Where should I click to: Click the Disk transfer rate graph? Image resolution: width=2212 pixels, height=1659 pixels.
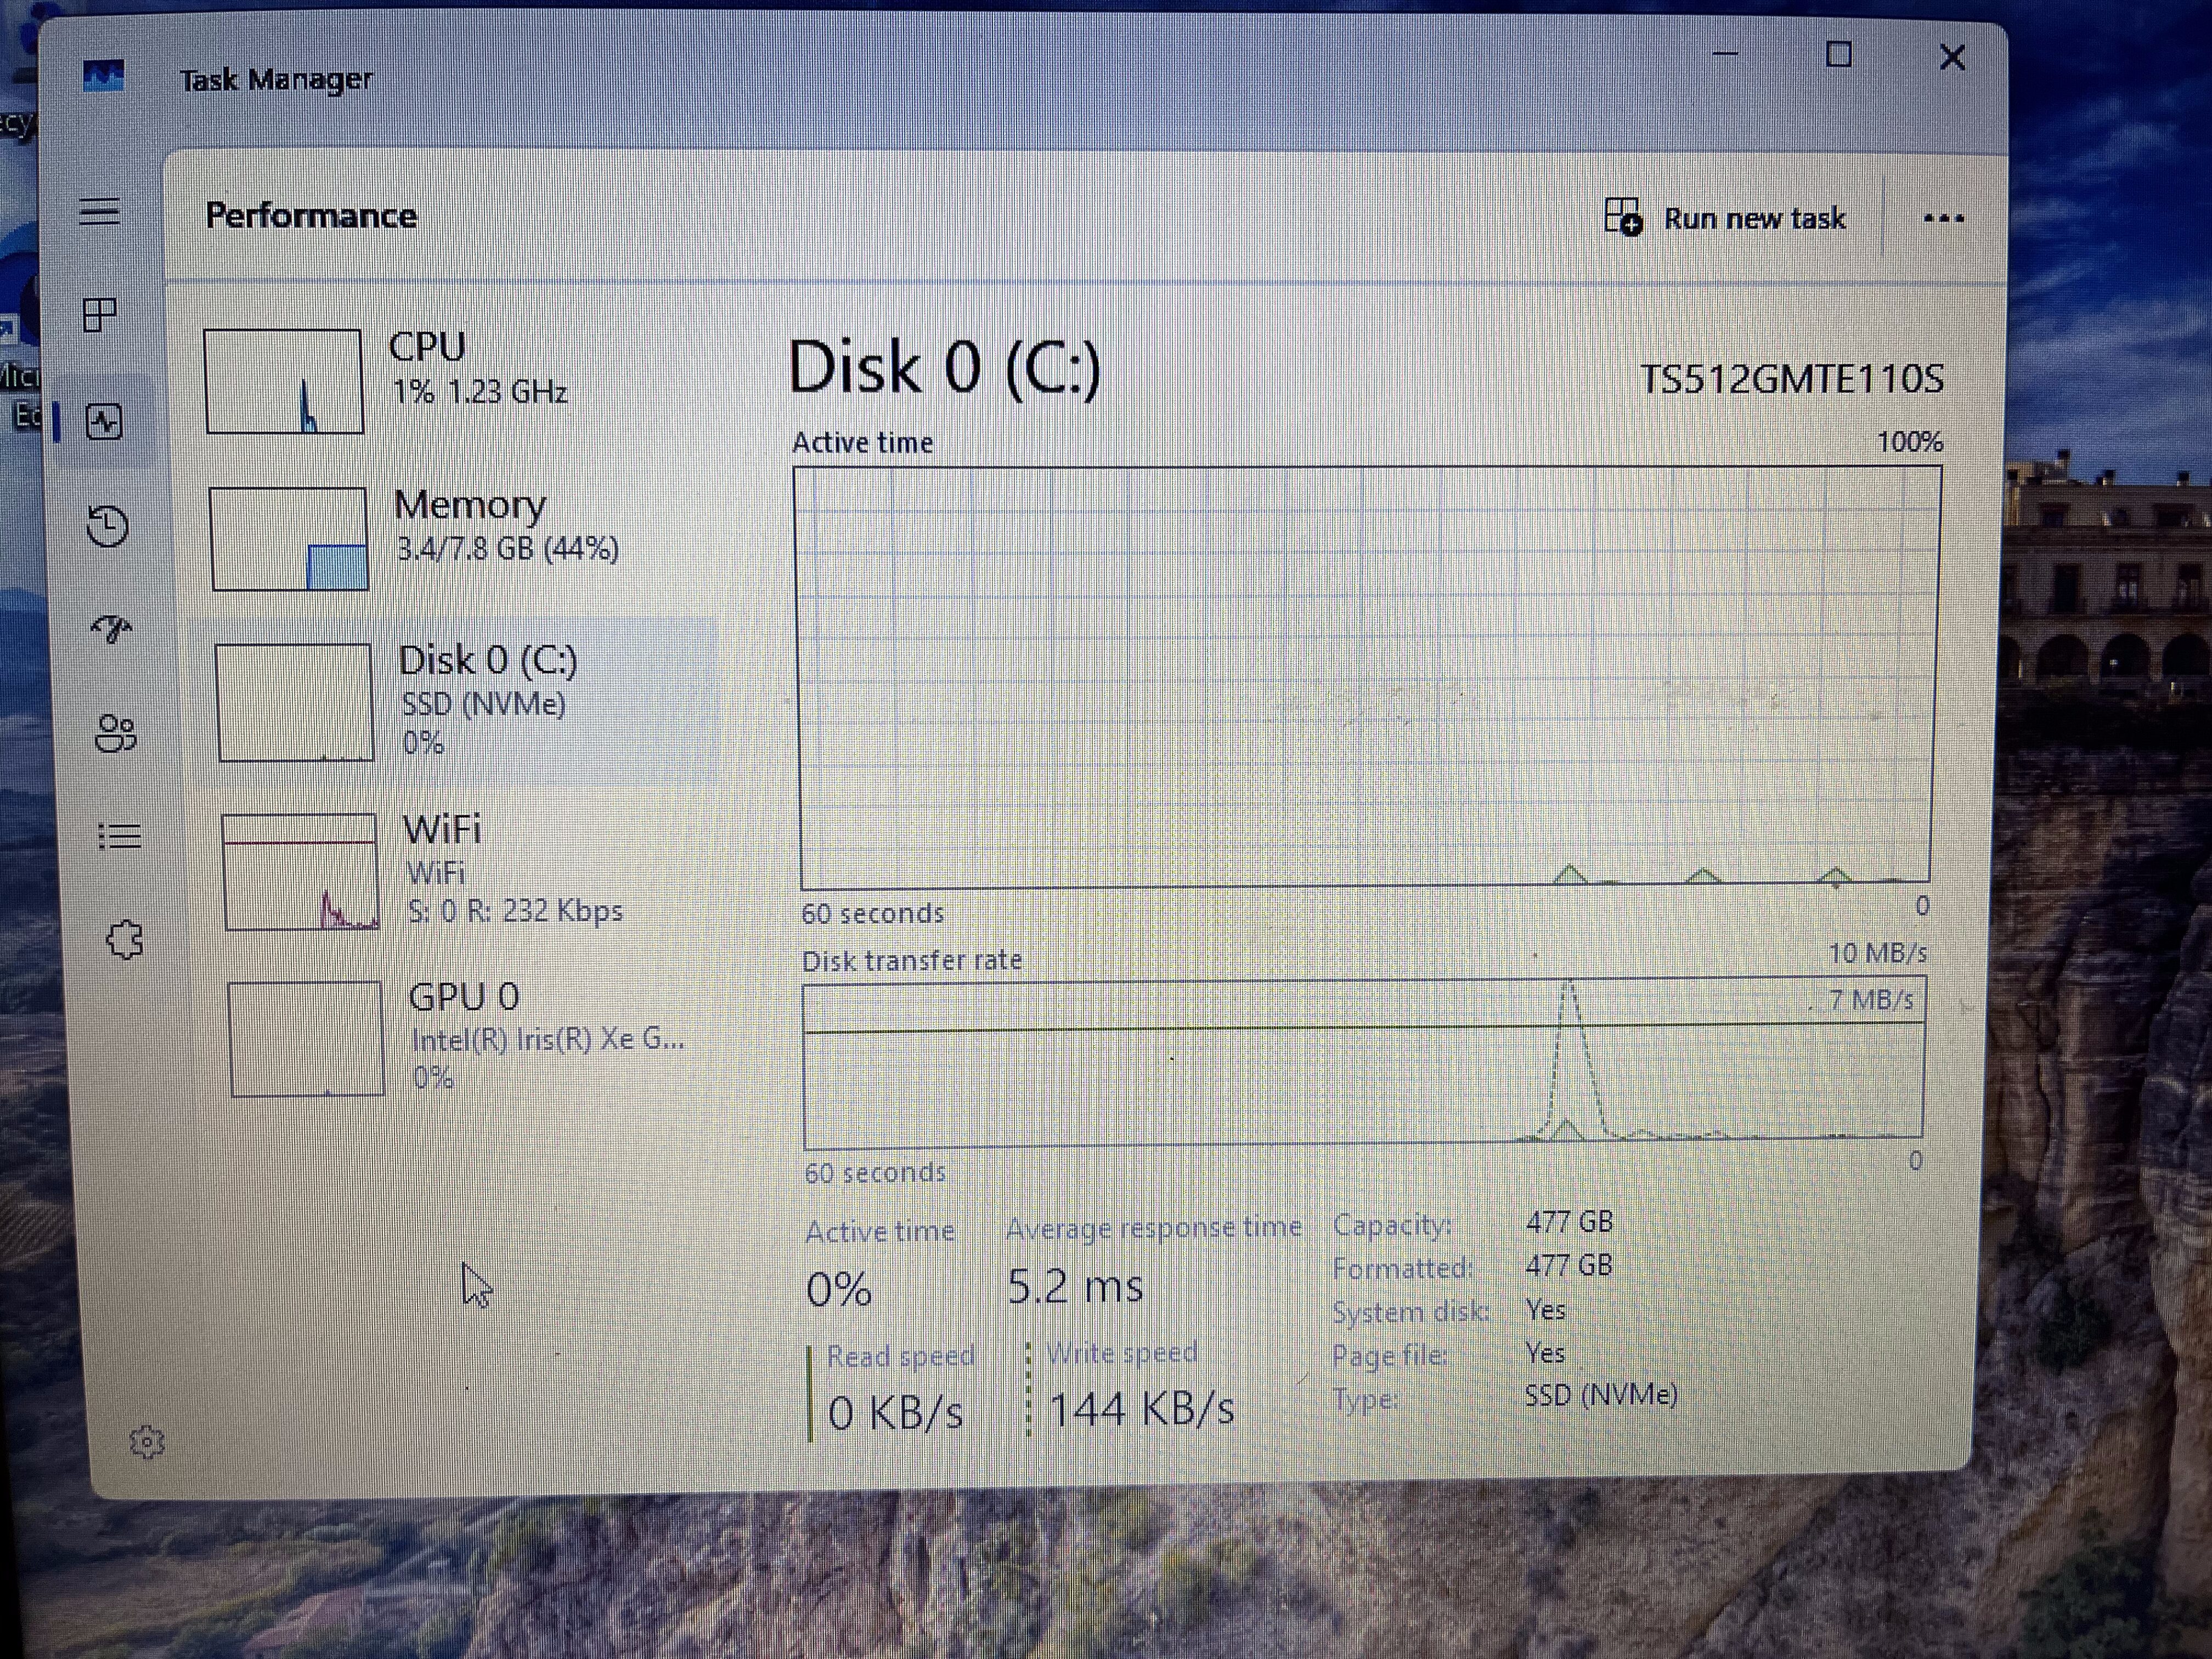tap(1364, 1064)
